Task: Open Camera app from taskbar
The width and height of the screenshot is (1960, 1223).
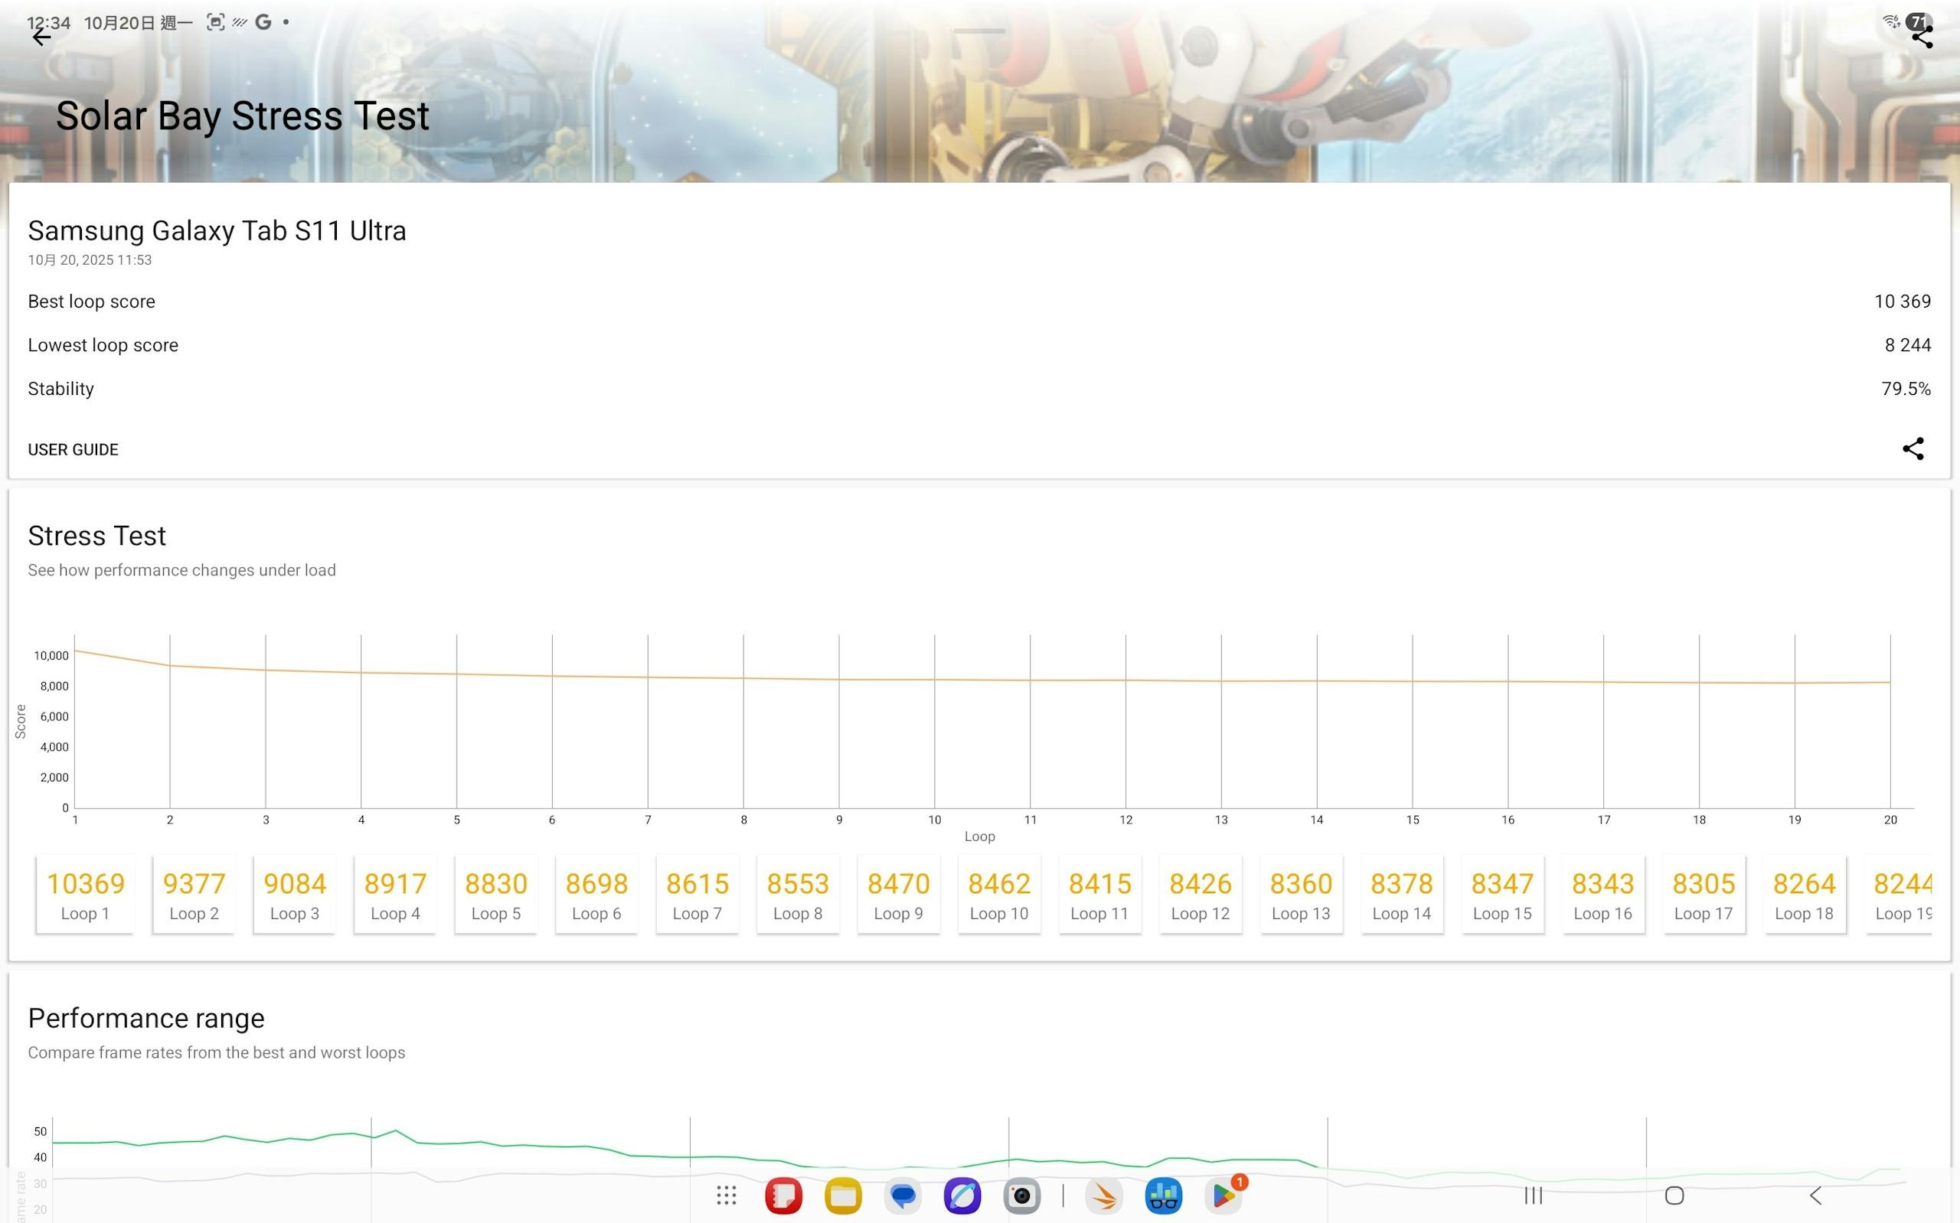Action: tap(1021, 1195)
